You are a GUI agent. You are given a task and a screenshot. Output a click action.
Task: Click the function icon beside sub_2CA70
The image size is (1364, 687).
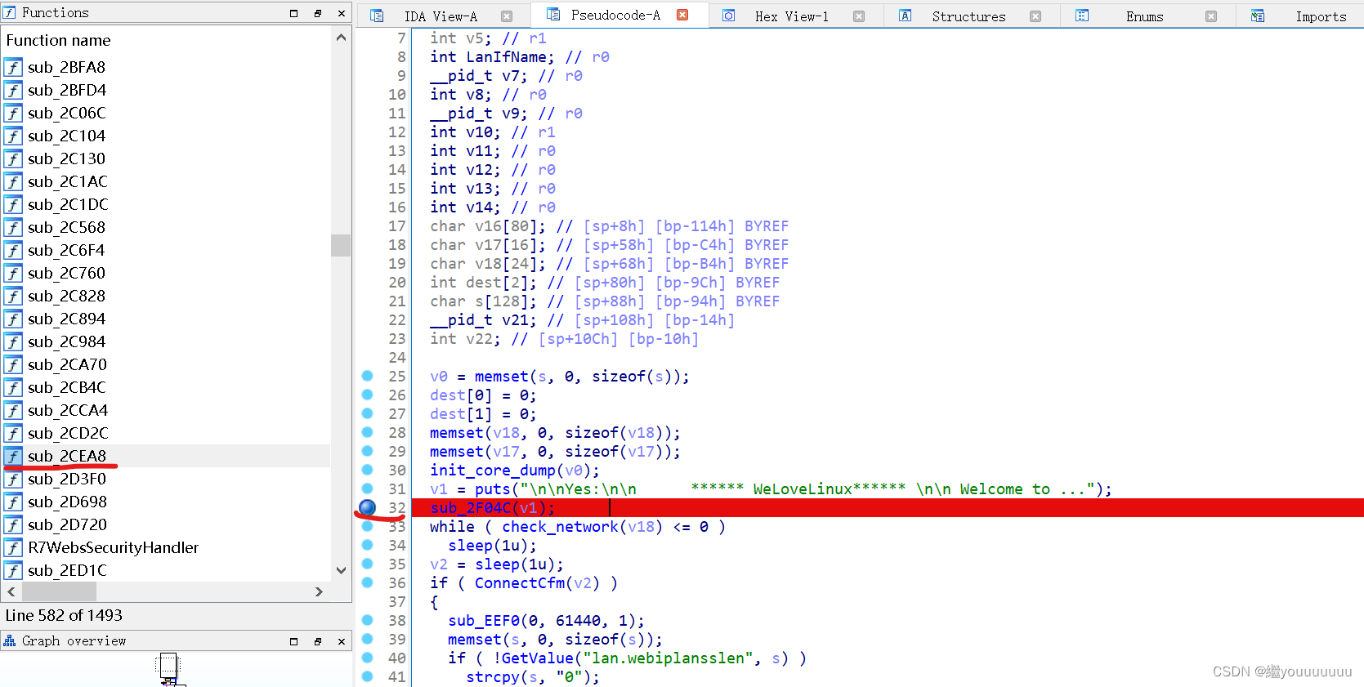pos(13,364)
